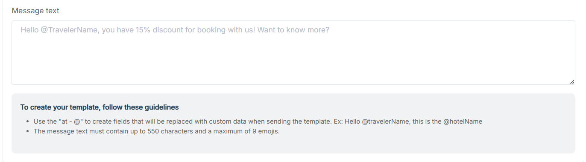
Task: Click the "@hotelName" example text
Action: click(x=463, y=121)
